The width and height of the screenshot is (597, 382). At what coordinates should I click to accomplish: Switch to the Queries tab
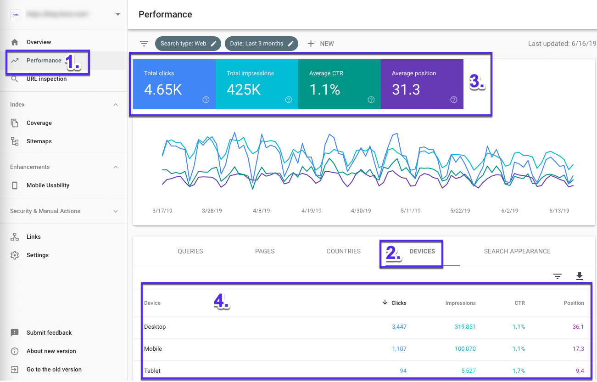tap(190, 251)
